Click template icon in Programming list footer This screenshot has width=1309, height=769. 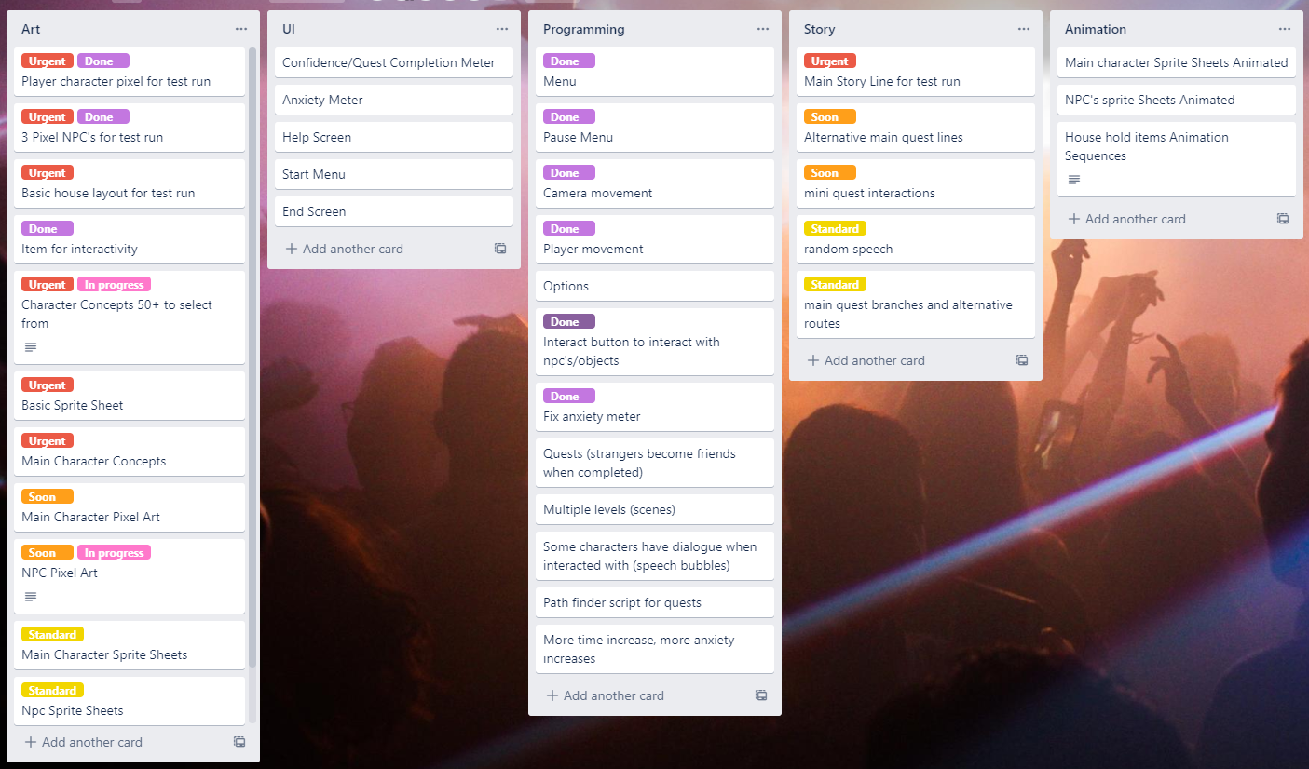(x=761, y=695)
